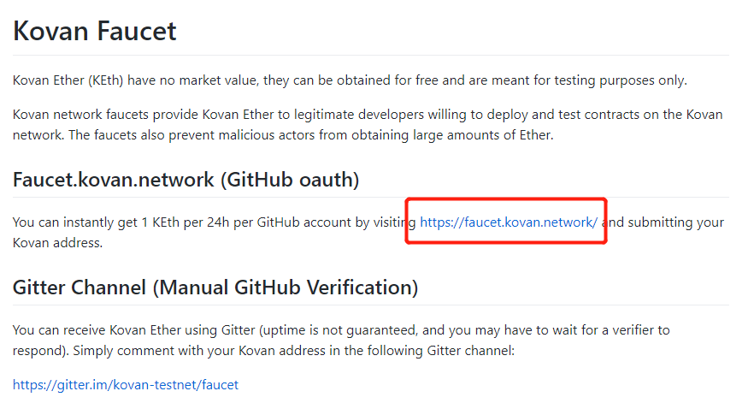Click the Faucet.kovan.network (GitHub oauth) heading

tap(186, 180)
